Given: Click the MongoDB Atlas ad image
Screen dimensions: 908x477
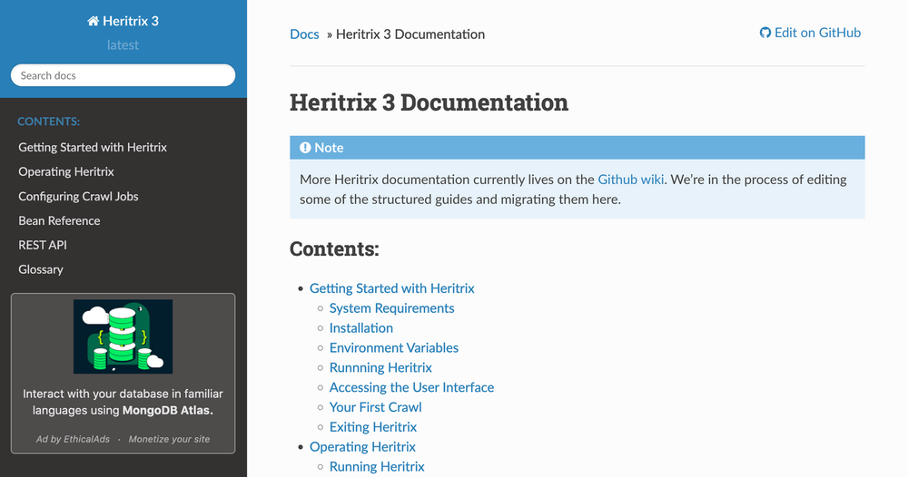Looking at the screenshot, I should coord(123,336).
